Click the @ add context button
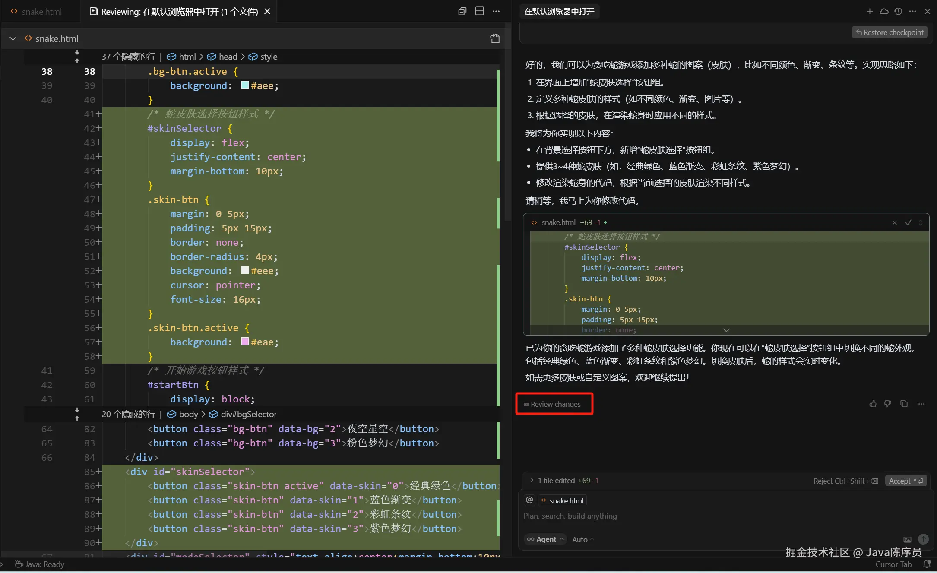The image size is (937, 573). (529, 500)
